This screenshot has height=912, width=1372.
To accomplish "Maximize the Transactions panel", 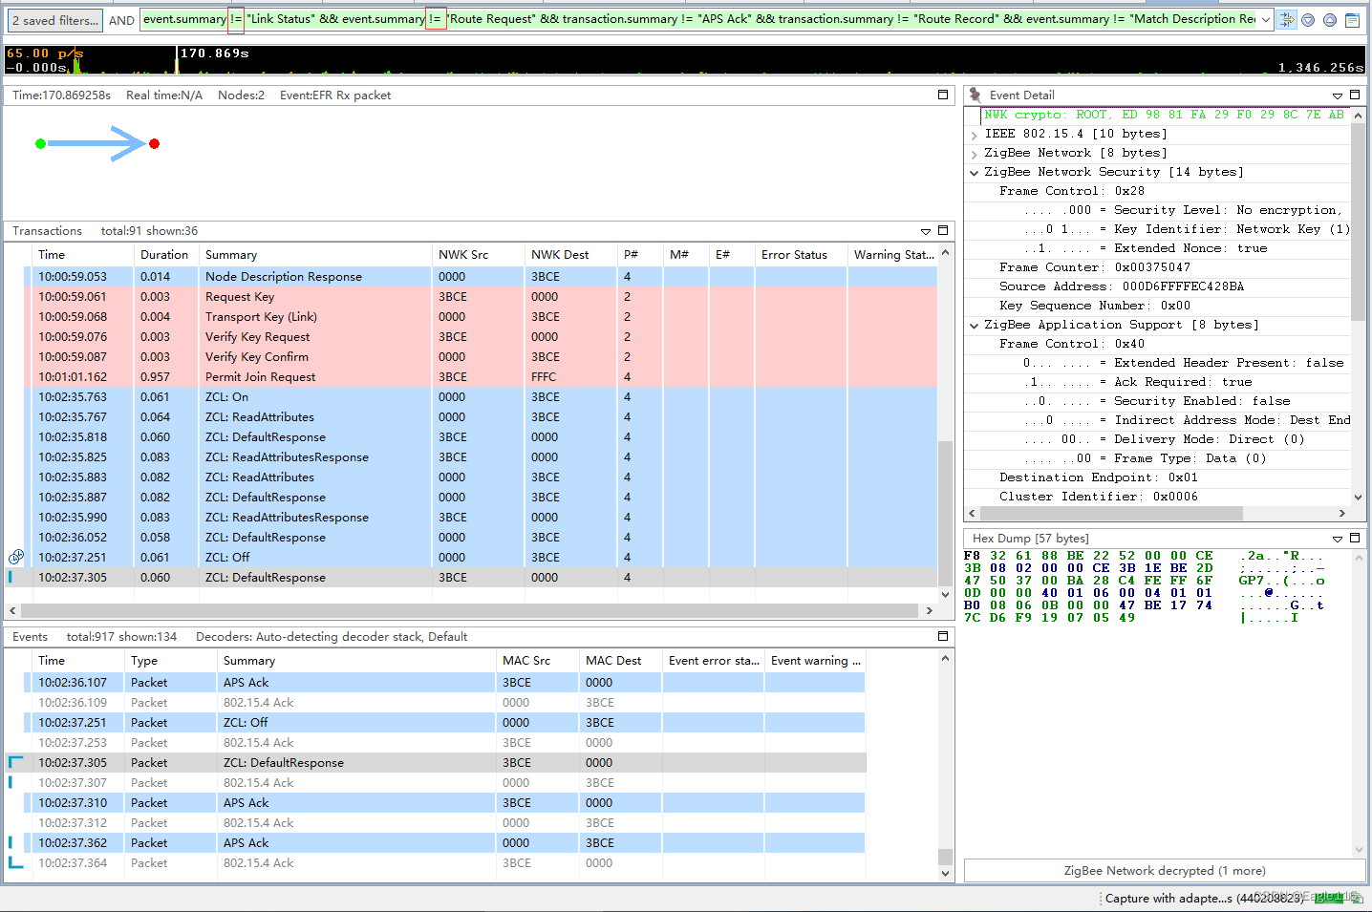I will [943, 230].
